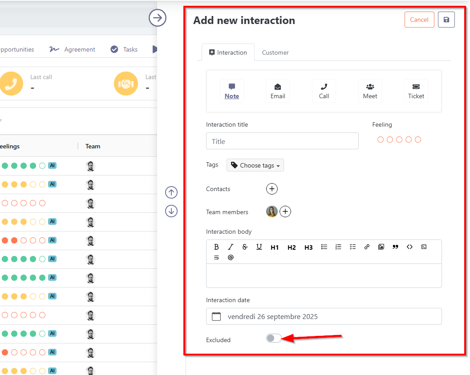The image size is (470, 375).
Task: Select the Ticket interaction type
Action: coord(416,91)
